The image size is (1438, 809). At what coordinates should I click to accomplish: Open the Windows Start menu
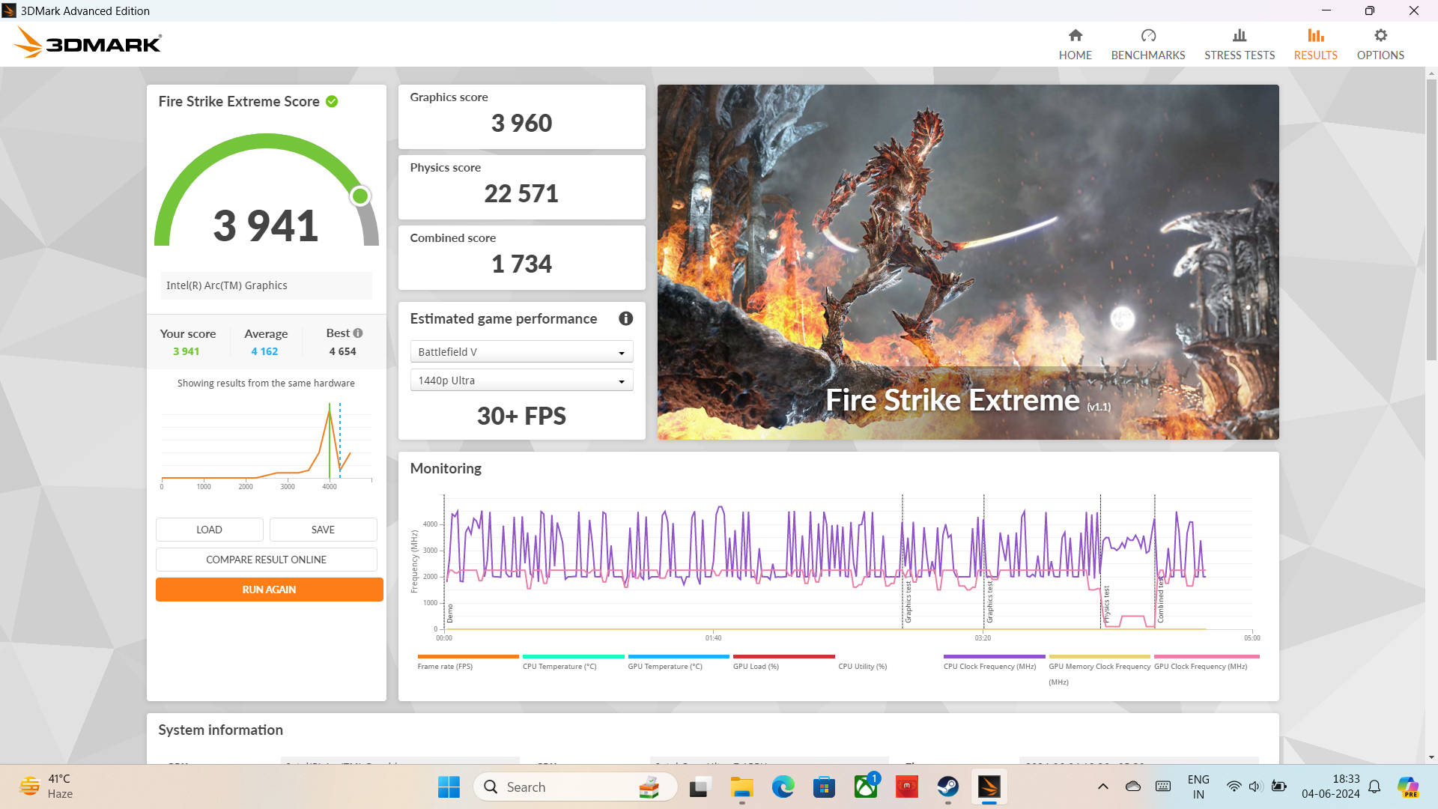tap(449, 787)
